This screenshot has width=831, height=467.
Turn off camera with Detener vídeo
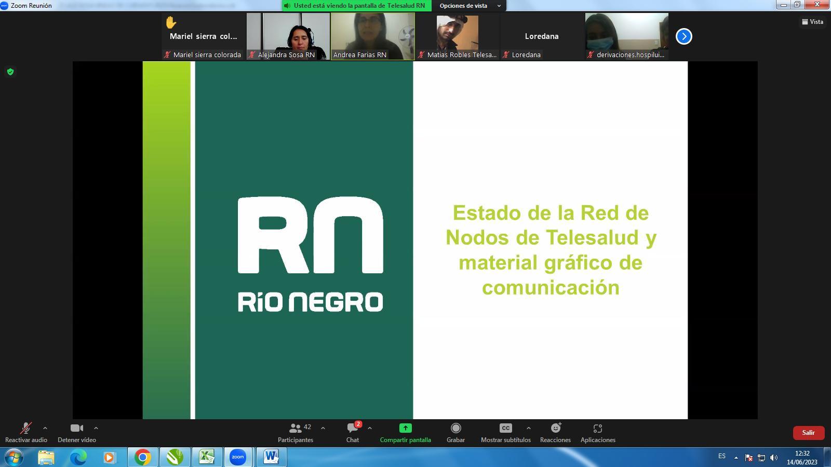click(77, 432)
